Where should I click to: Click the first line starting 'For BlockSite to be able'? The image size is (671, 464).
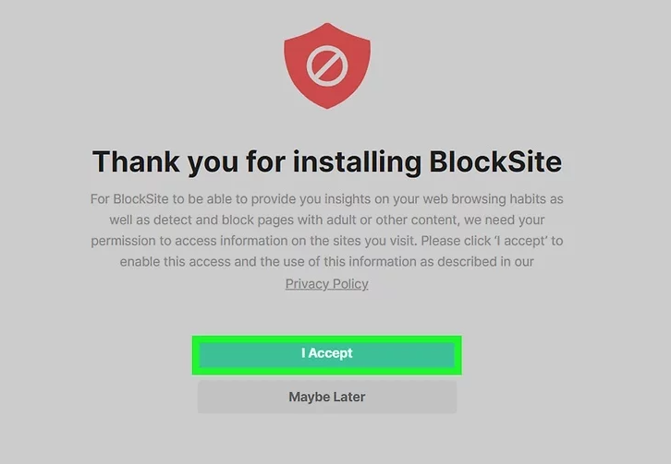(x=326, y=199)
